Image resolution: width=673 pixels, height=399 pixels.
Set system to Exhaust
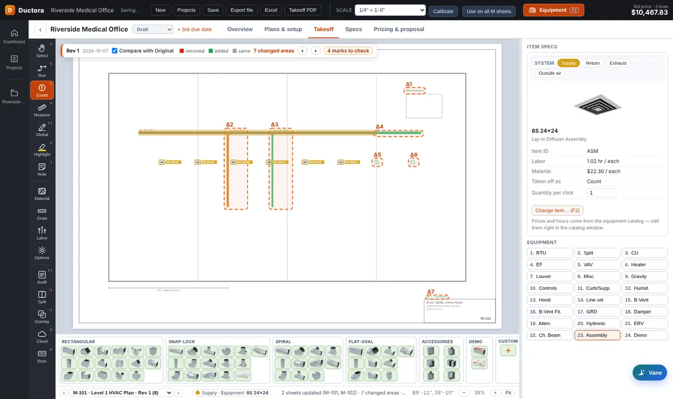point(618,63)
